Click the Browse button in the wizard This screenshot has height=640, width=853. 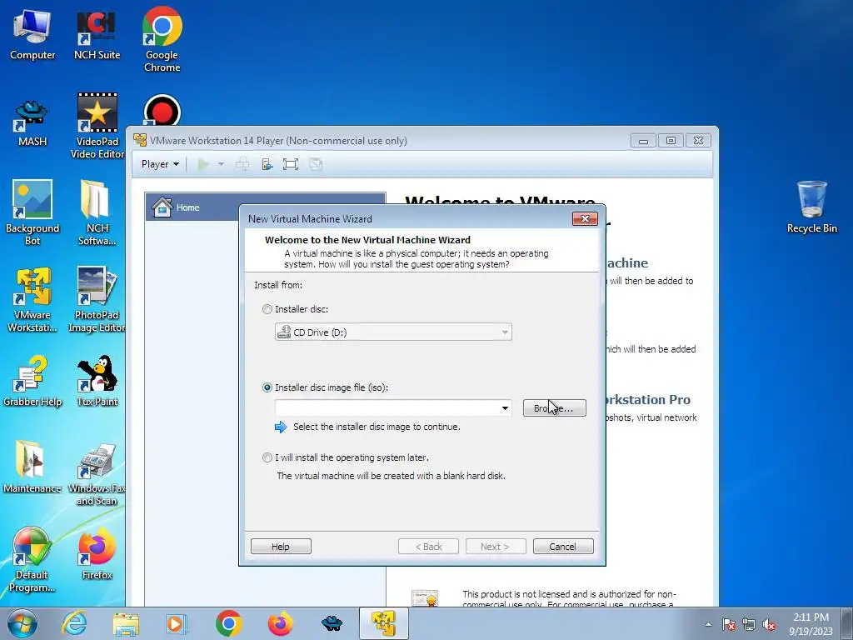pyautogui.click(x=554, y=408)
